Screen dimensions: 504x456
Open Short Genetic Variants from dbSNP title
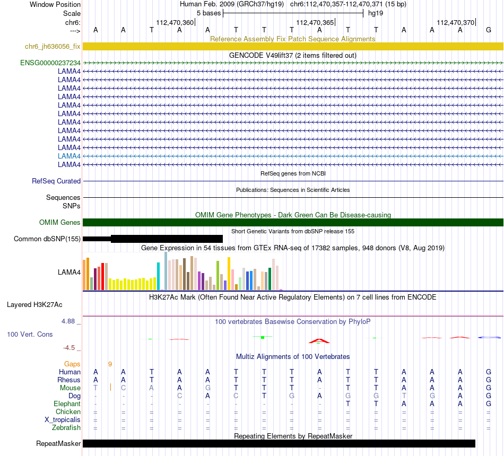click(x=293, y=231)
